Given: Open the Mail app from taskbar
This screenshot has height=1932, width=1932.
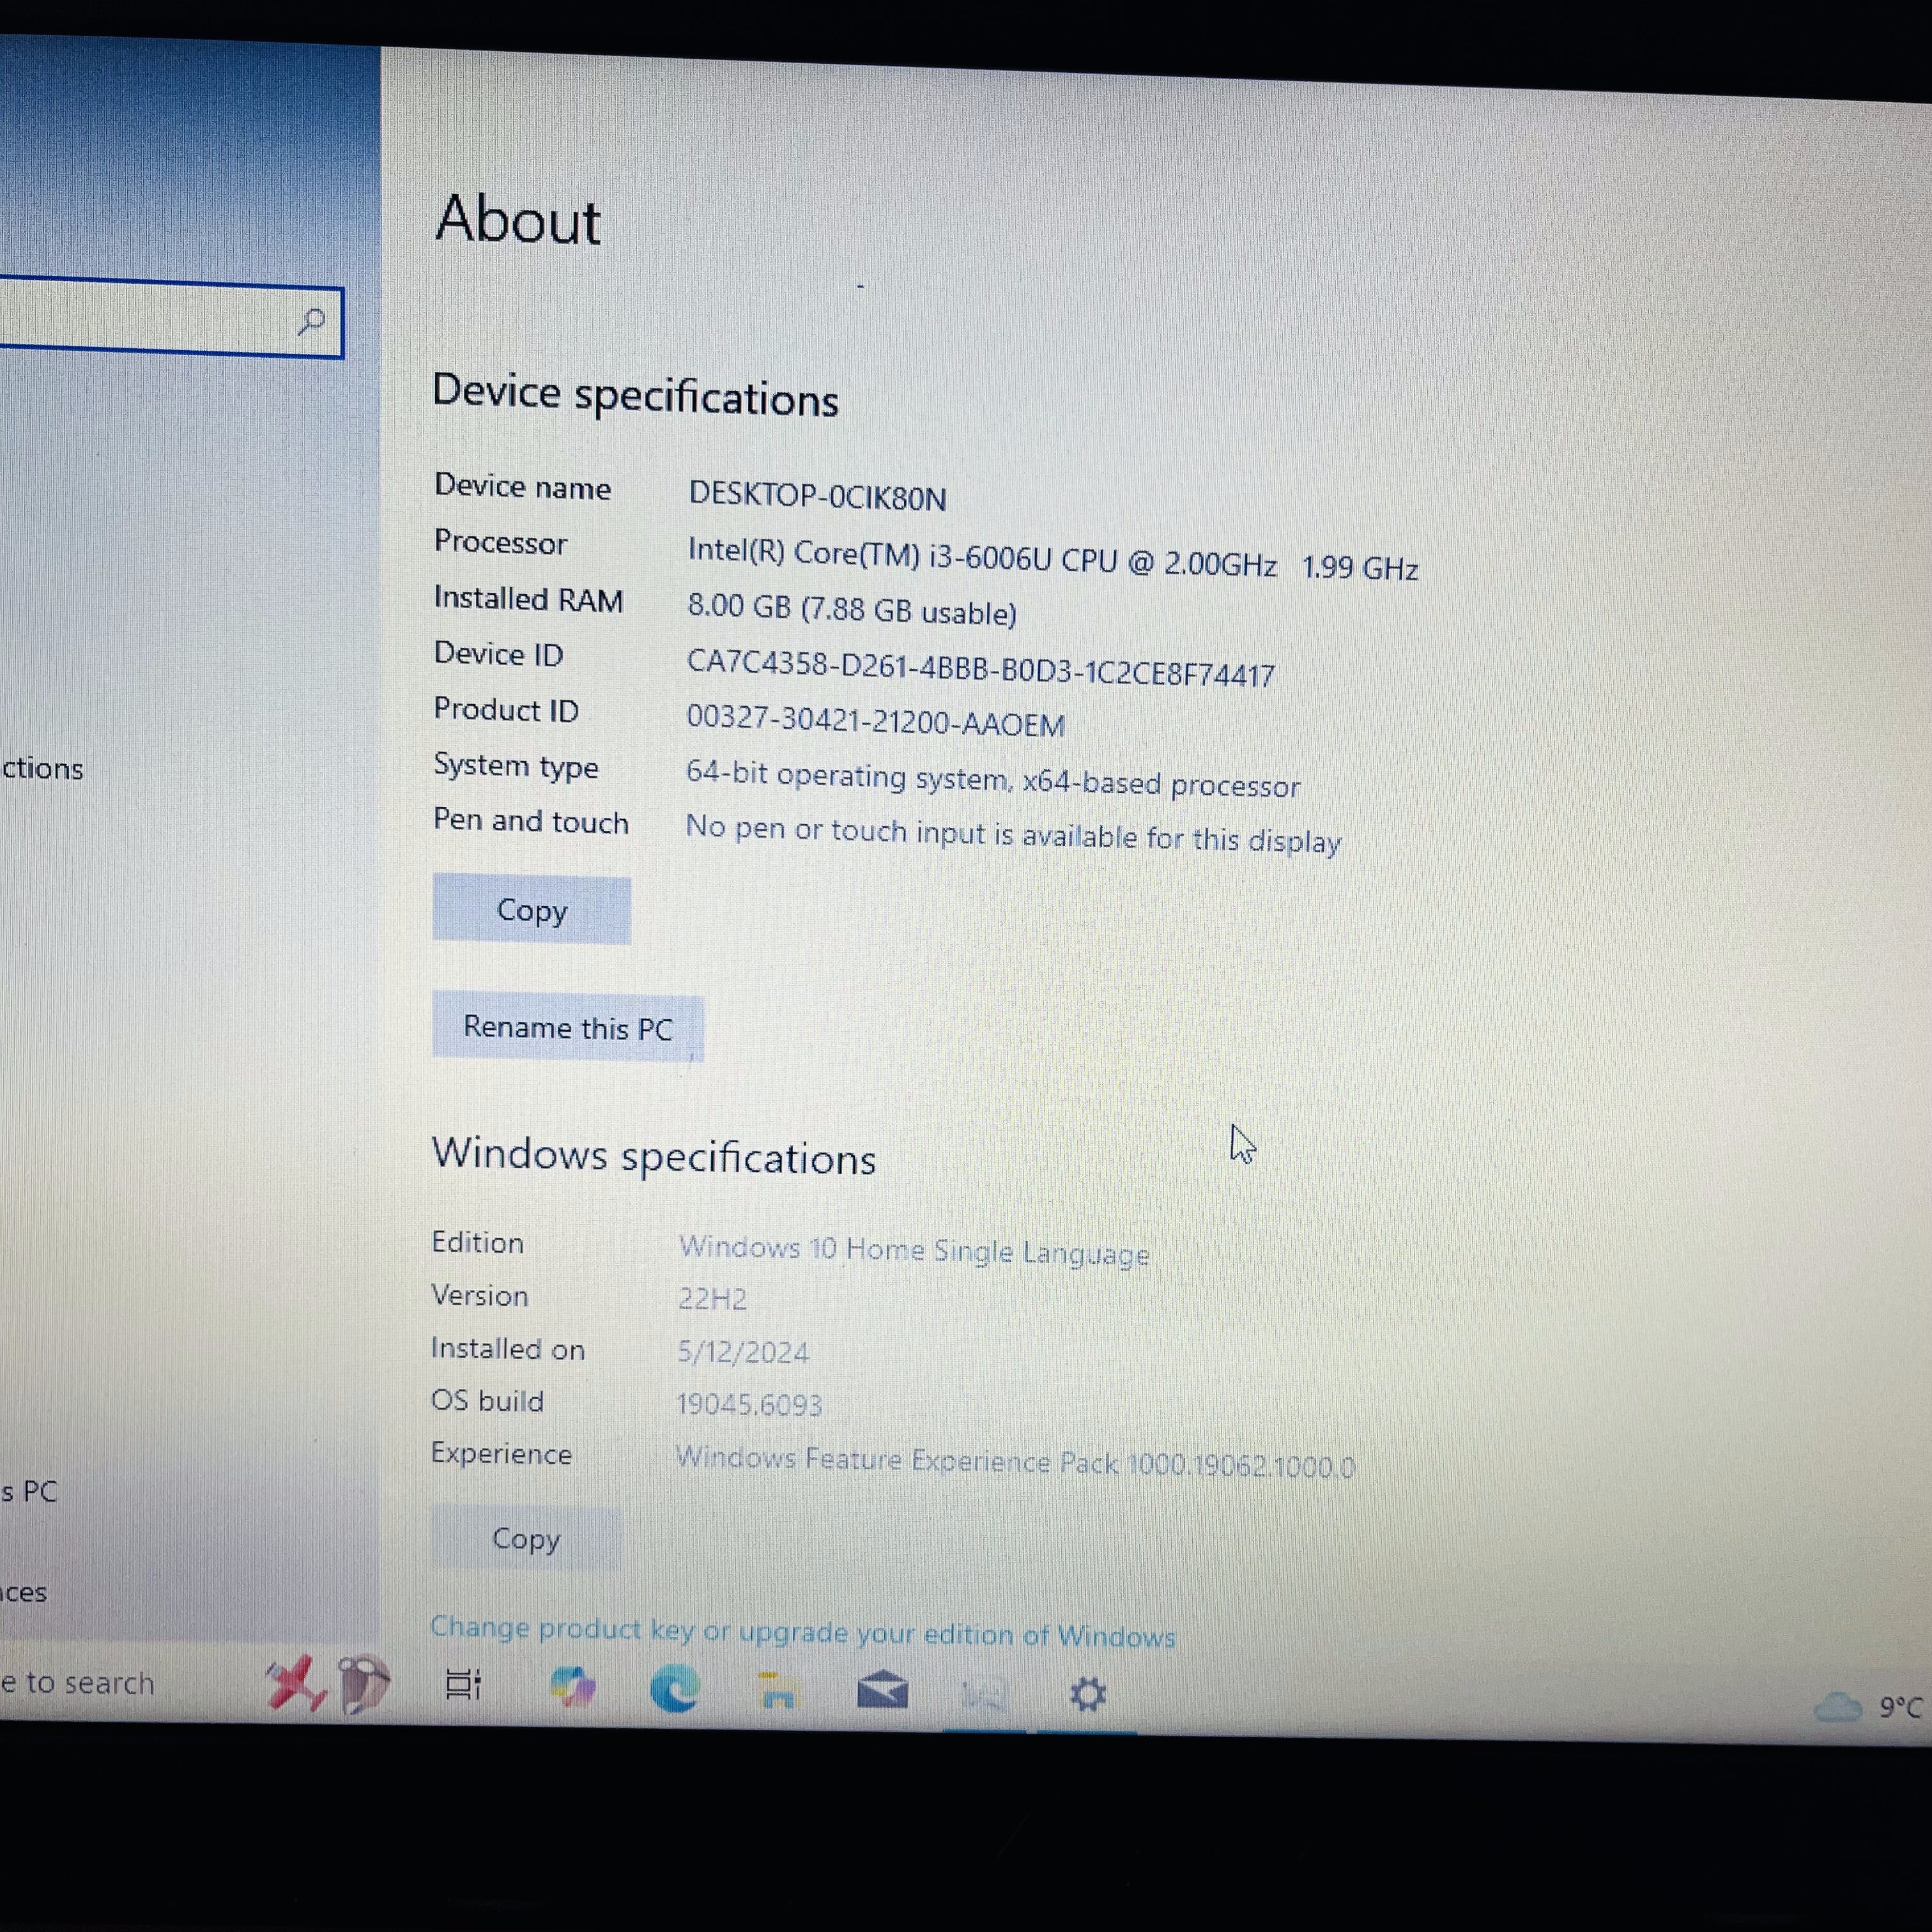Looking at the screenshot, I should click(882, 1690).
